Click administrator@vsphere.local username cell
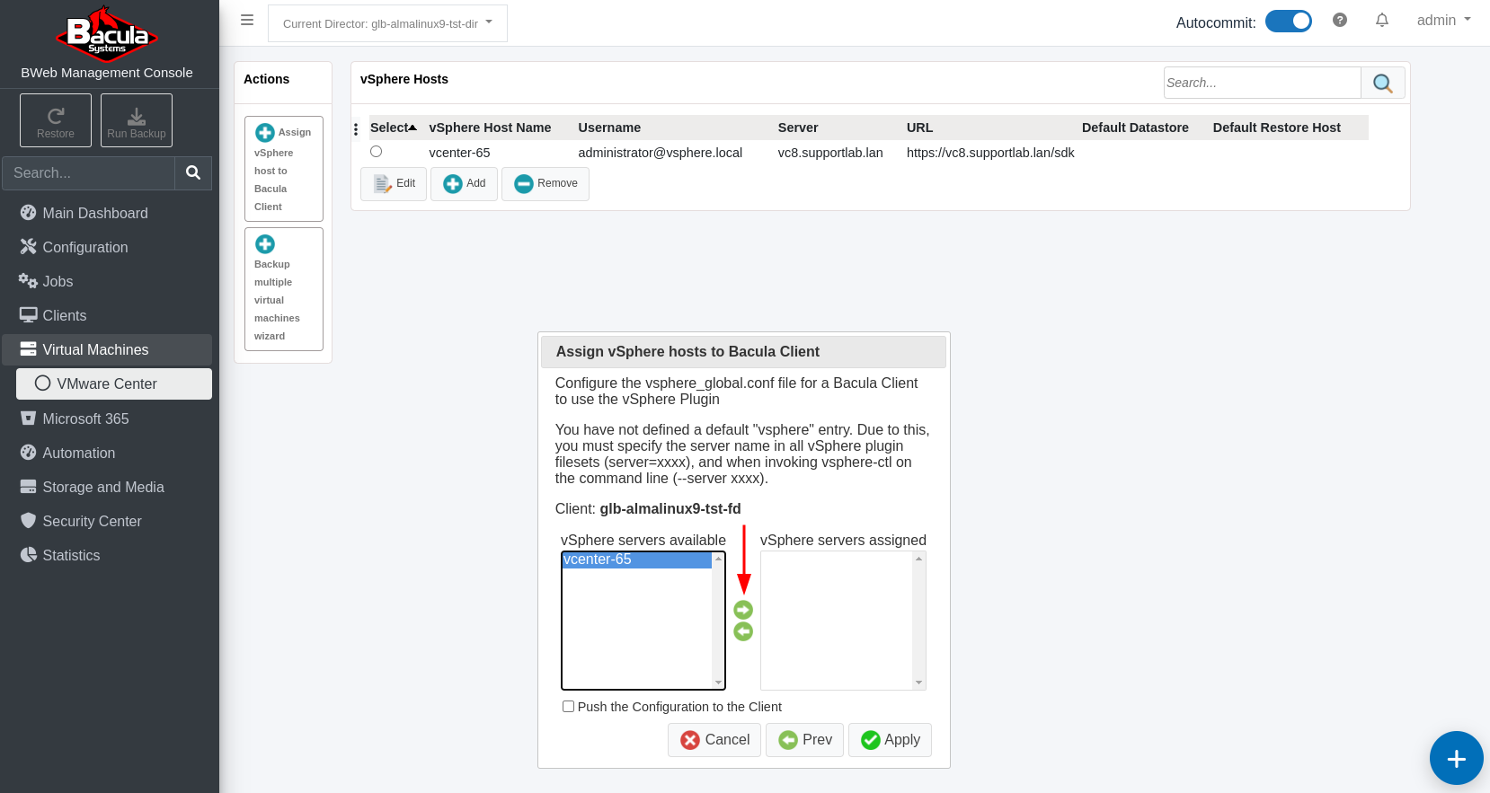This screenshot has width=1490, height=793. [x=660, y=153]
